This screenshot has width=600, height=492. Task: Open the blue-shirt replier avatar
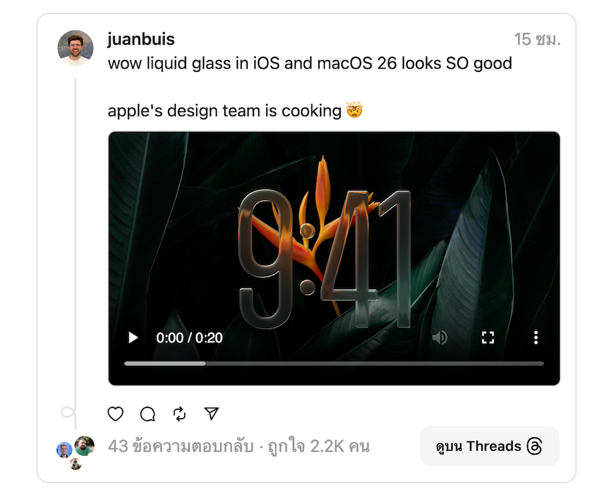click(x=64, y=450)
